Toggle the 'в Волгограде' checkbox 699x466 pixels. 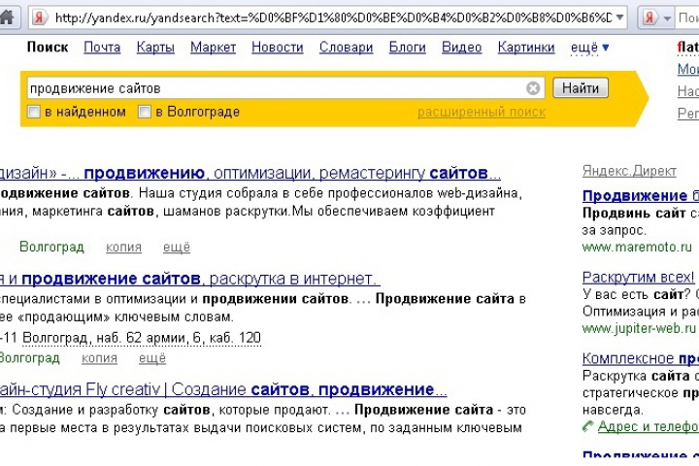[x=145, y=112]
